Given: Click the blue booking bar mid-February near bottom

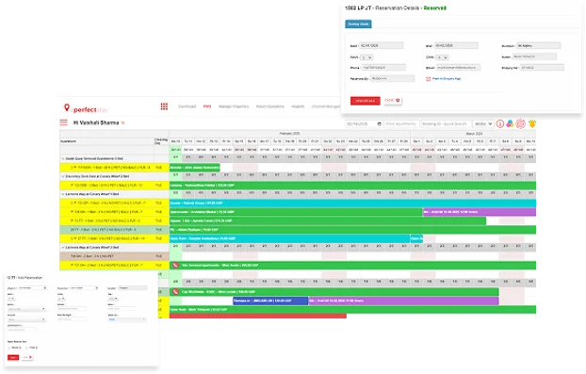Looking at the screenshot, I should click(270, 301).
